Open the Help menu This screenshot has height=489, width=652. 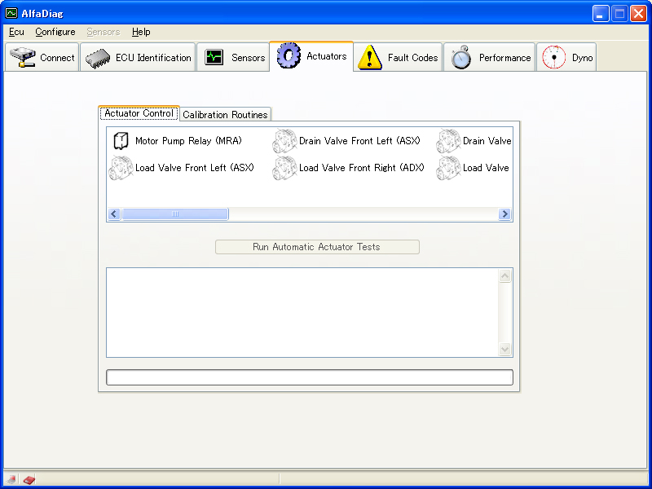(x=141, y=32)
